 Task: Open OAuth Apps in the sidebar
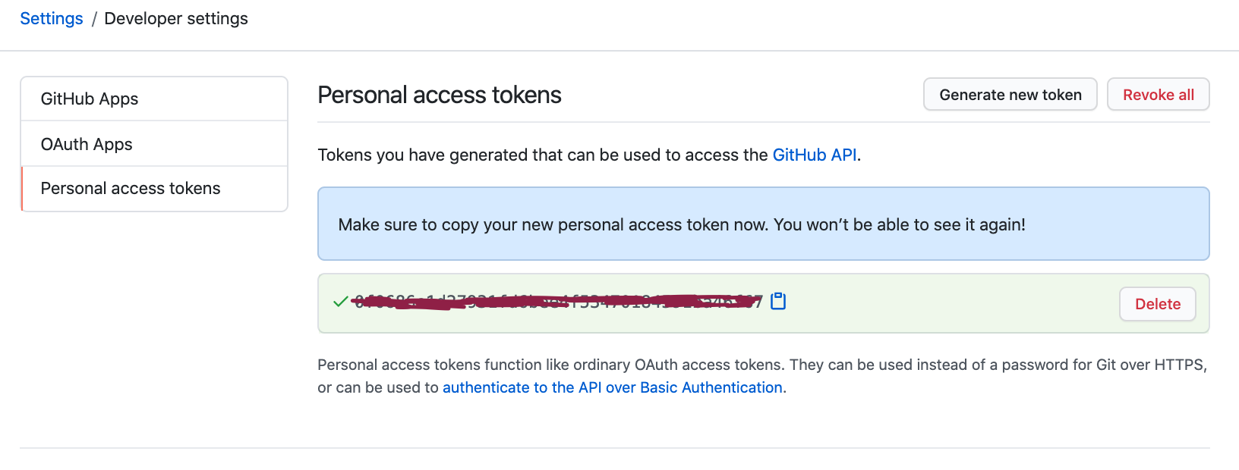[87, 144]
